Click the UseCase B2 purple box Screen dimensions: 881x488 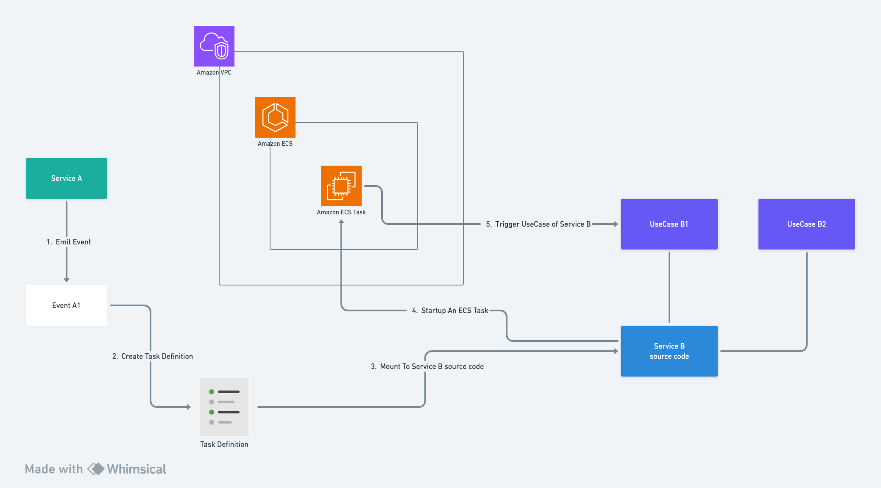point(806,224)
